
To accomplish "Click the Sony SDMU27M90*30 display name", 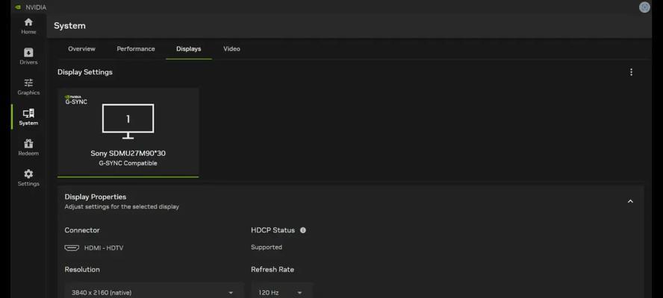I will click(128, 153).
